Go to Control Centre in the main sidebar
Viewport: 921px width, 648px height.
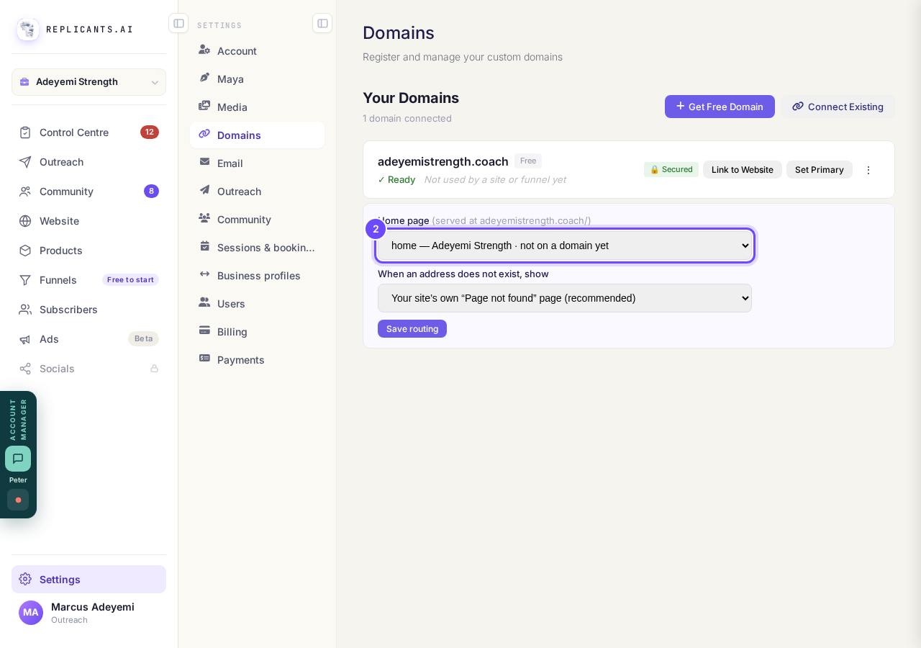[x=89, y=132]
